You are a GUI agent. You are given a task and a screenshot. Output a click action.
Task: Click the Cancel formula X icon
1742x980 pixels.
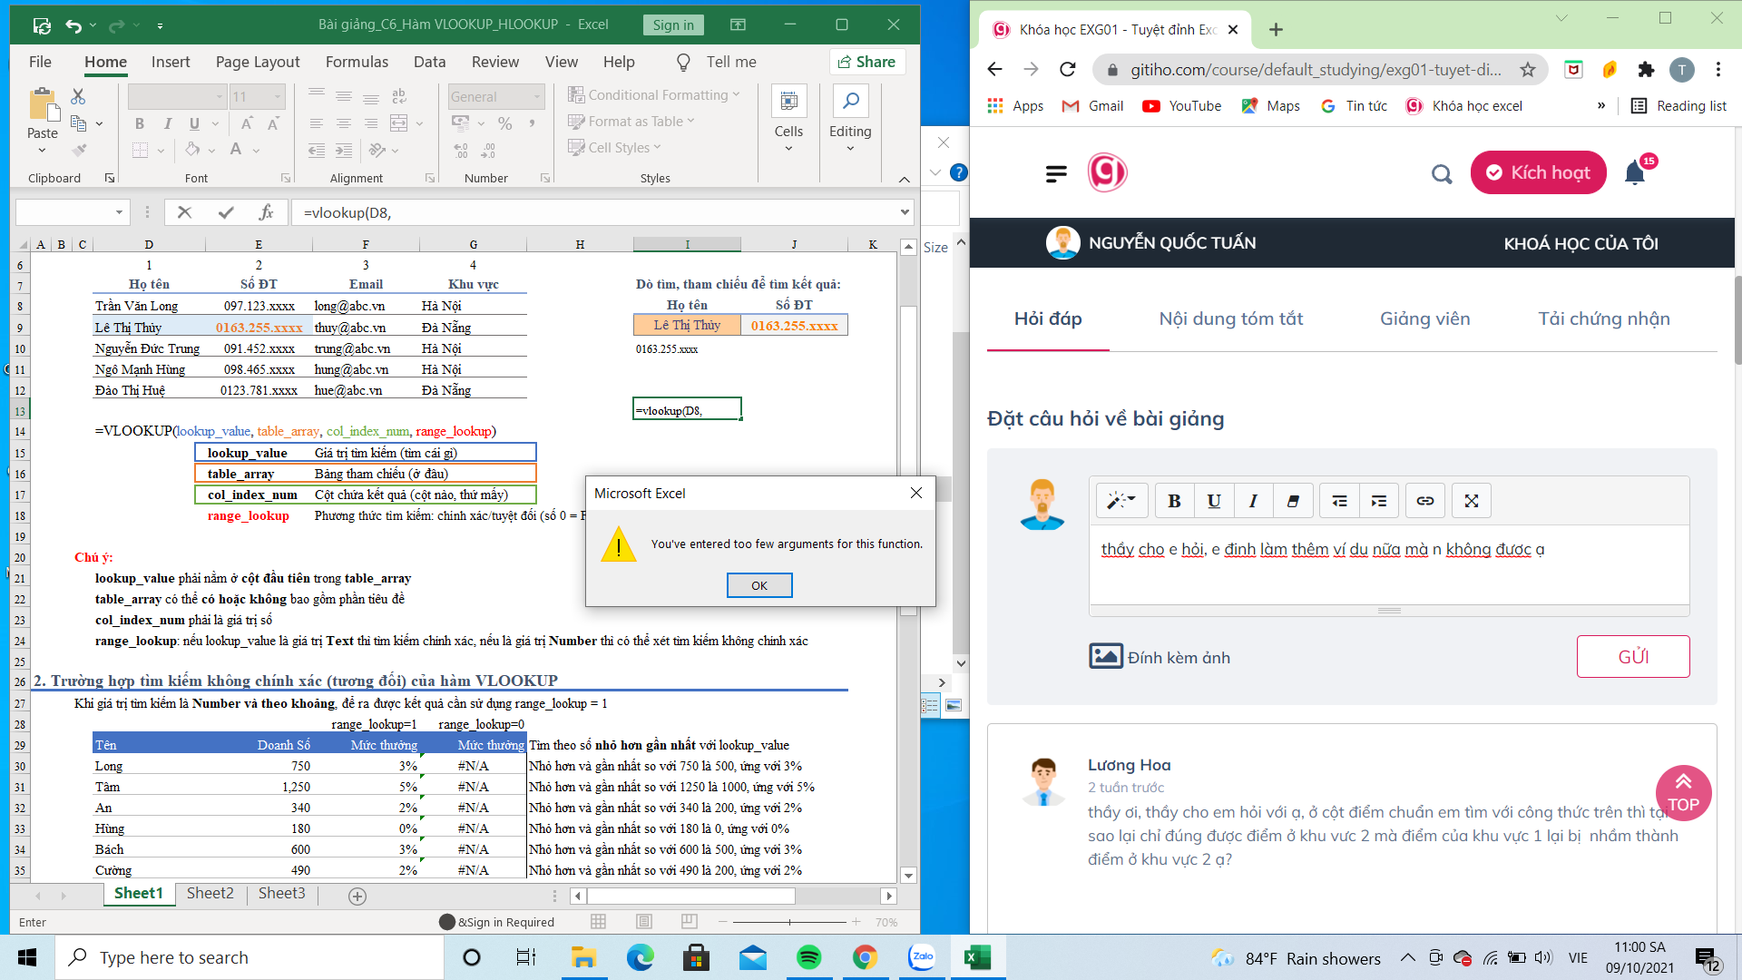click(x=185, y=212)
